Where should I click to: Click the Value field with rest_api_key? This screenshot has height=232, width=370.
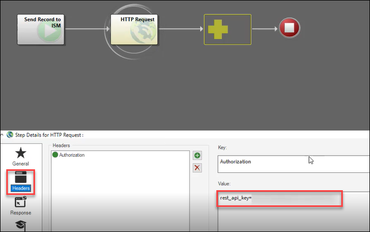click(280, 199)
